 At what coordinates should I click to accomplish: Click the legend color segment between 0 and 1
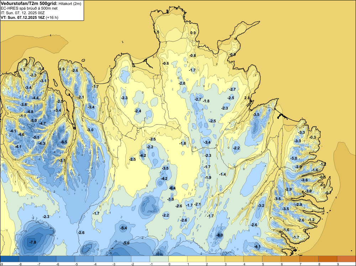178,259
